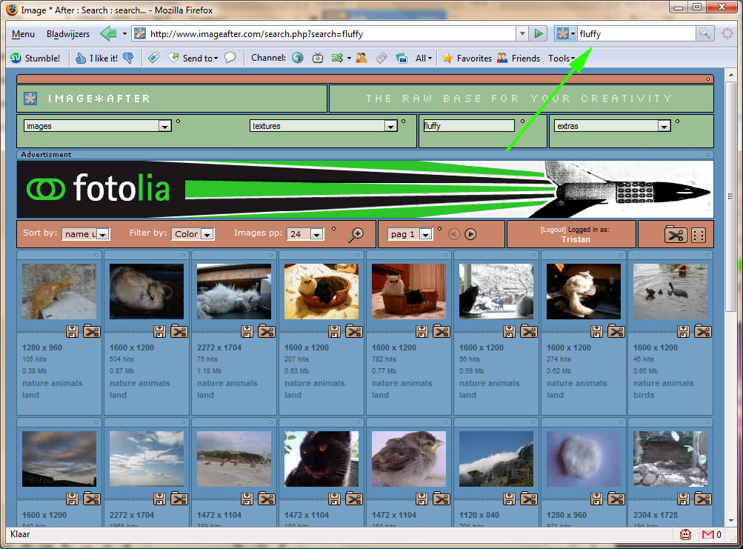This screenshot has height=549, width=743.
Task: Open the pag 1 page dropdown
Action: [x=410, y=233]
